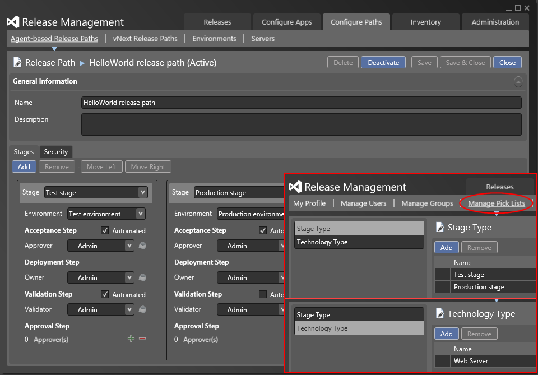Select the Production stage row in Stage Type list
The height and width of the screenshot is (375, 538).
tap(485, 287)
